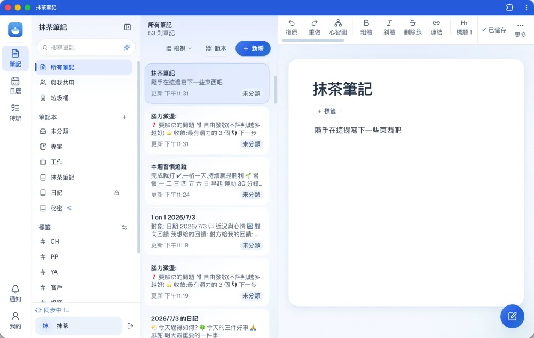The image size is (534, 338).
Task: Click the search notes input field
Action: pyautogui.click(x=86, y=47)
